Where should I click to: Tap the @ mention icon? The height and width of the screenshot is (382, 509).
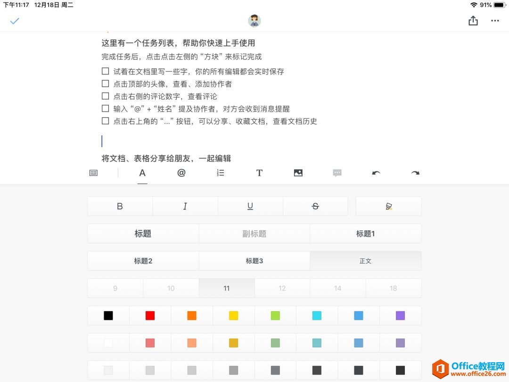181,173
